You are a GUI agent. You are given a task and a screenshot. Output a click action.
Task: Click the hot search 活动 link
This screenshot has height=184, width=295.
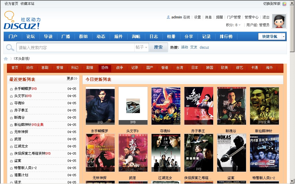pos(185,47)
